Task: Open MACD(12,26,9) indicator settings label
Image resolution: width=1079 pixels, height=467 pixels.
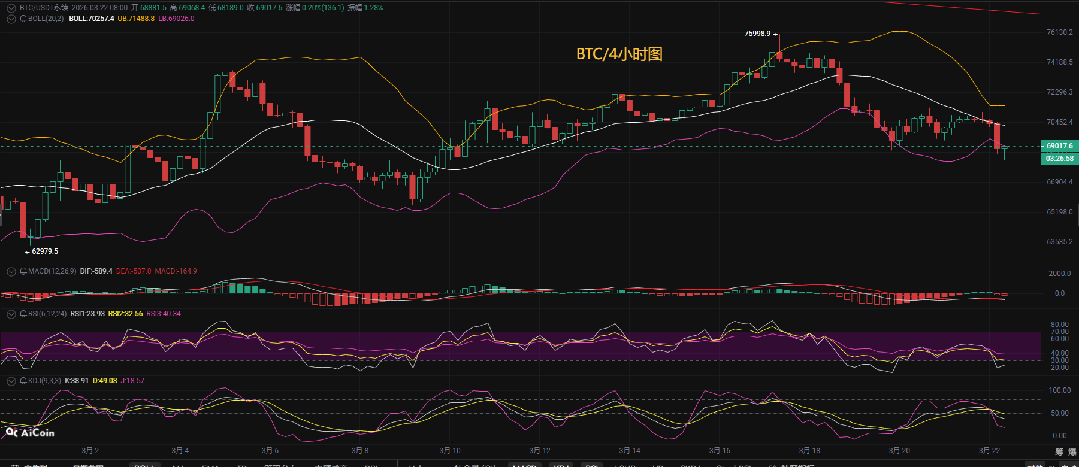Action: (52, 271)
